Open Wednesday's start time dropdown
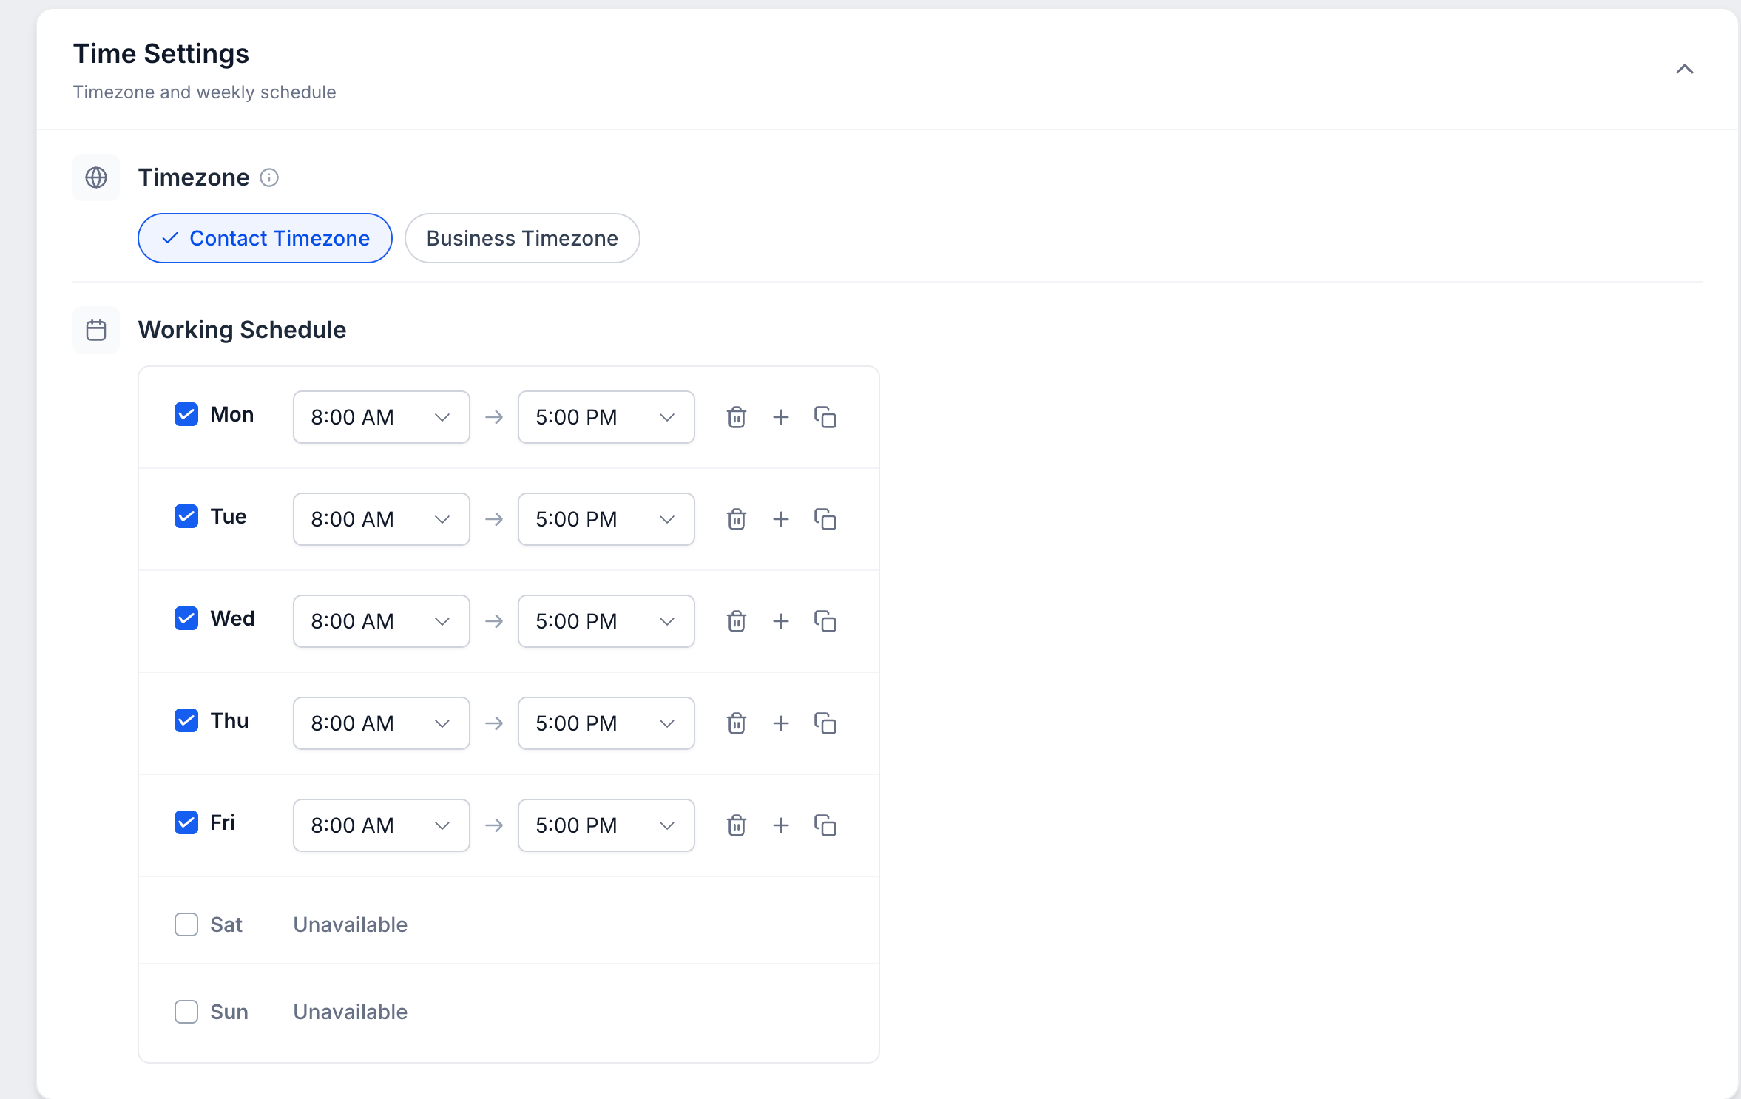Image resolution: width=1741 pixels, height=1099 pixels. [382, 621]
